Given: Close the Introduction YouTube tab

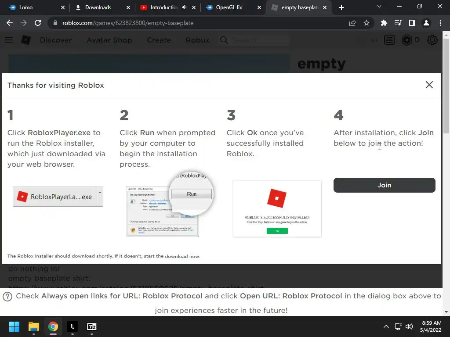Looking at the screenshot, I should [194, 8].
